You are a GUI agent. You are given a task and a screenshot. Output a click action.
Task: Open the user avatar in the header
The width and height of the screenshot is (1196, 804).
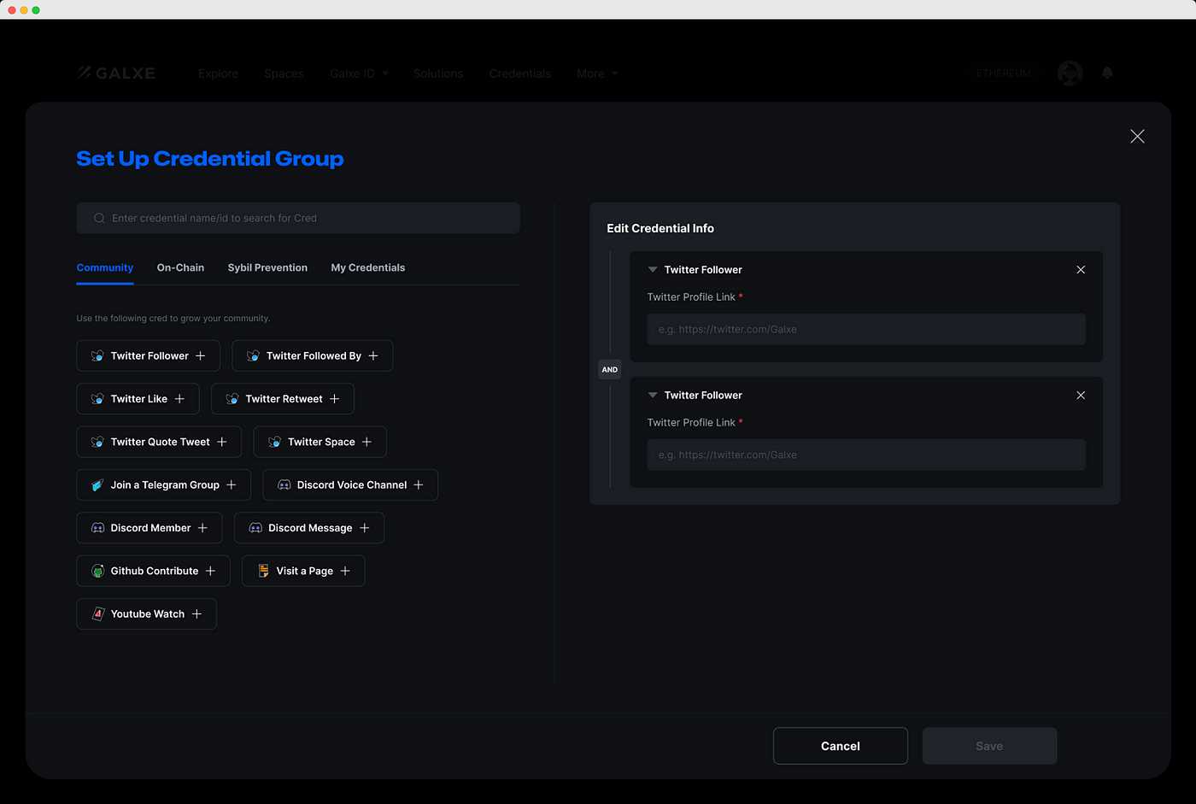(x=1070, y=73)
